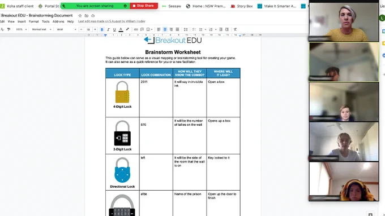The image size is (385, 216).
Task: Click the Breakout EDU logo
Action: point(173,40)
